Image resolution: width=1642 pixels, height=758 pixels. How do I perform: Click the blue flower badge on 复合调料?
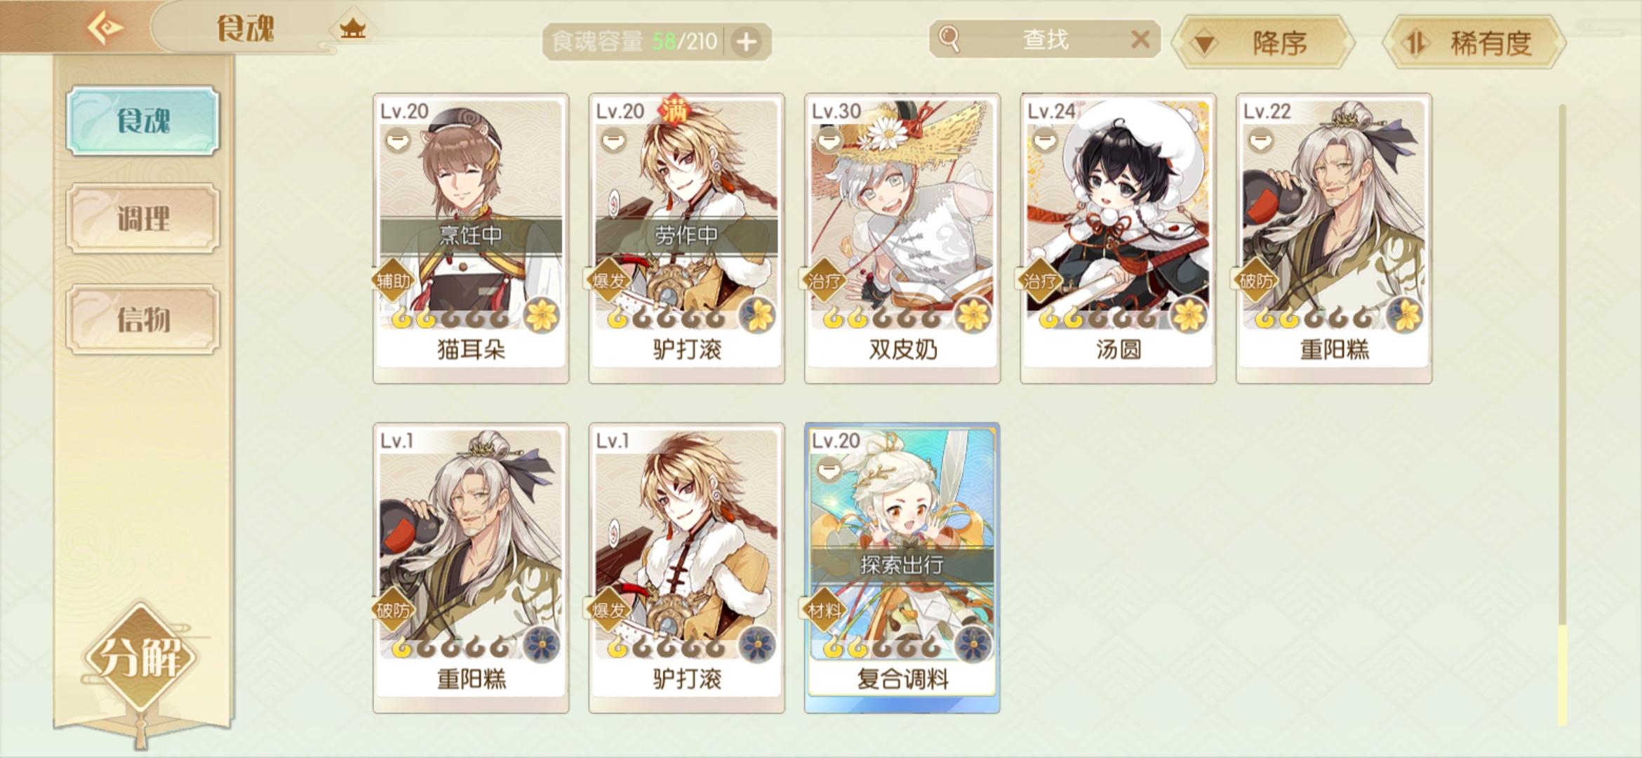click(973, 643)
